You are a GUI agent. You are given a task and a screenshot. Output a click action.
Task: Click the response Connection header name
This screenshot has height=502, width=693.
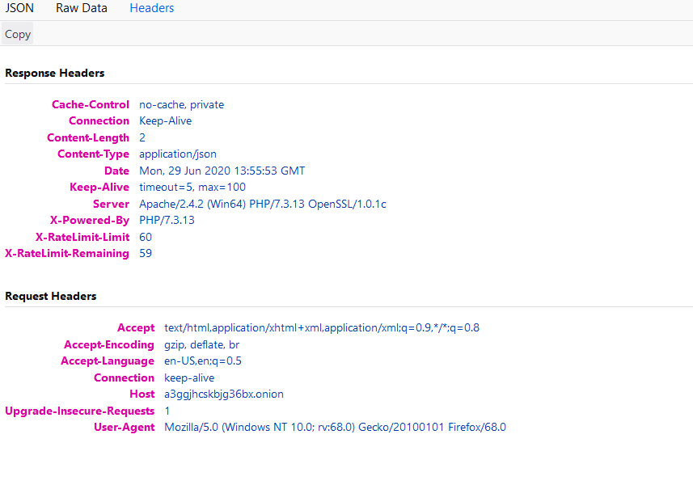coord(99,121)
